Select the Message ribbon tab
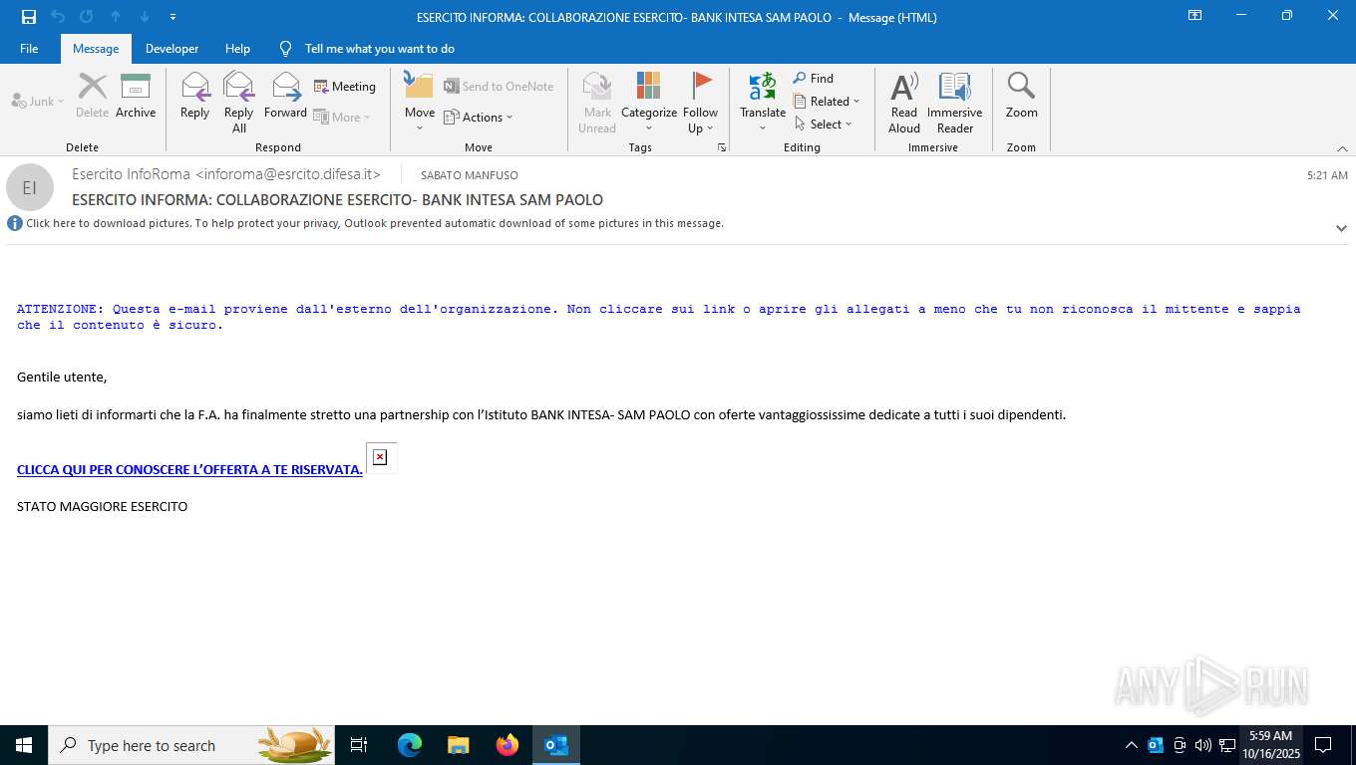The width and height of the screenshot is (1356, 765). (96, 48)
